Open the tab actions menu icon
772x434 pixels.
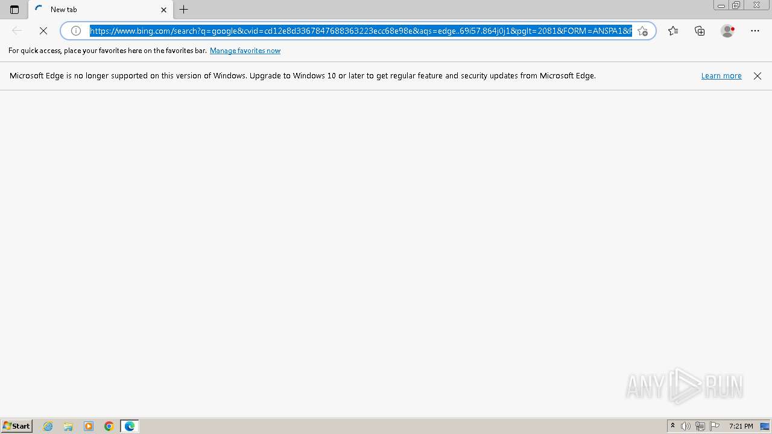(x=14, y=10)
